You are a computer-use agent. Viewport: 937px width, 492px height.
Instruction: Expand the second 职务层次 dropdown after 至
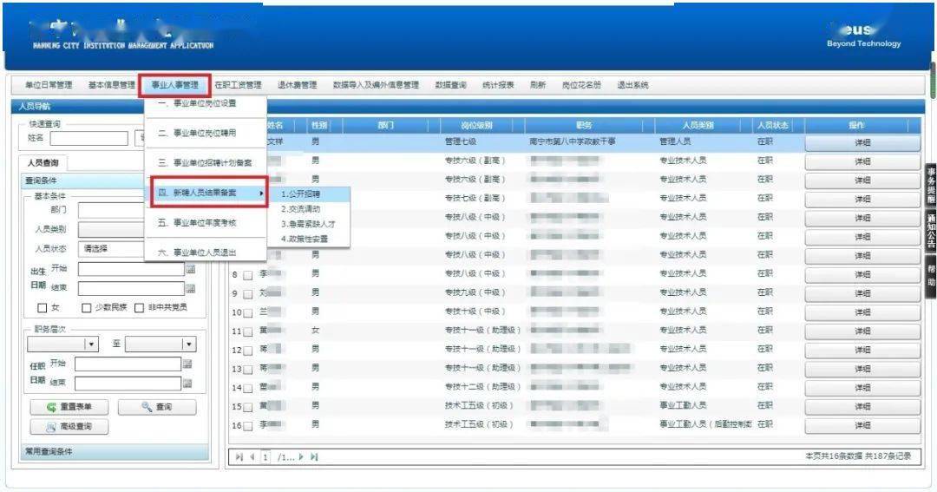click(188, 344)
